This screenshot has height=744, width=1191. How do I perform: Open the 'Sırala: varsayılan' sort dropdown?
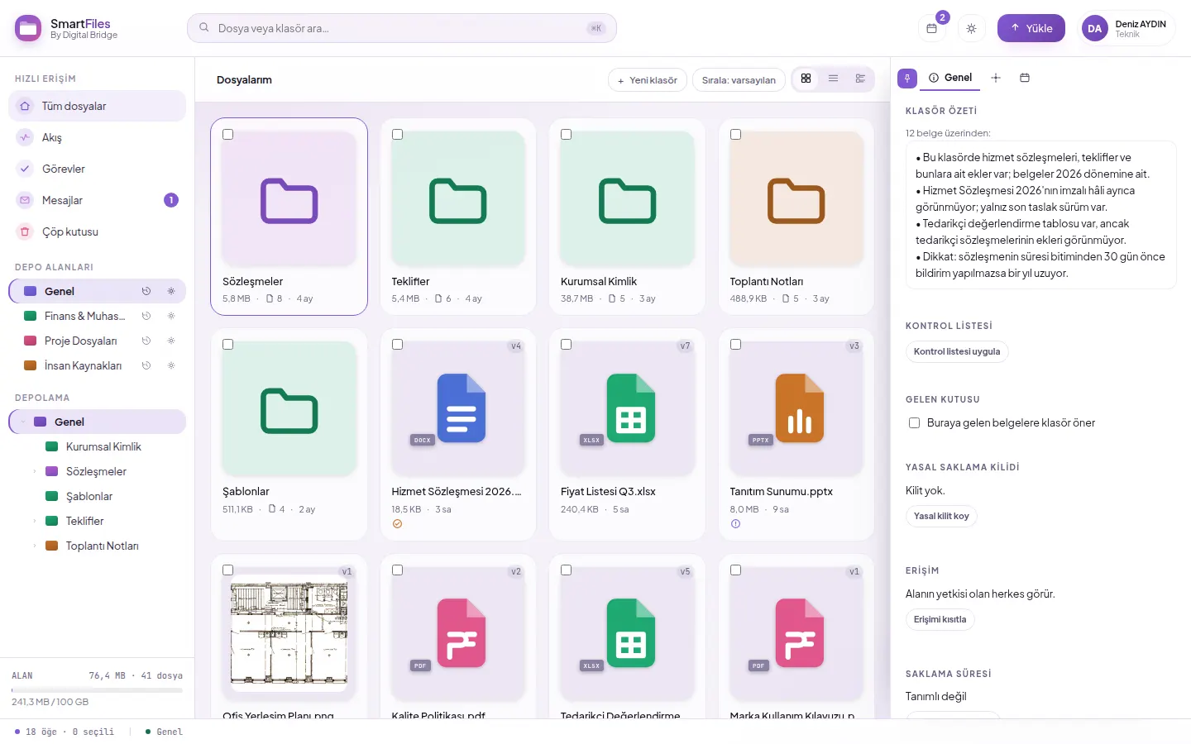pyautogui.click(x=739, y=79)
